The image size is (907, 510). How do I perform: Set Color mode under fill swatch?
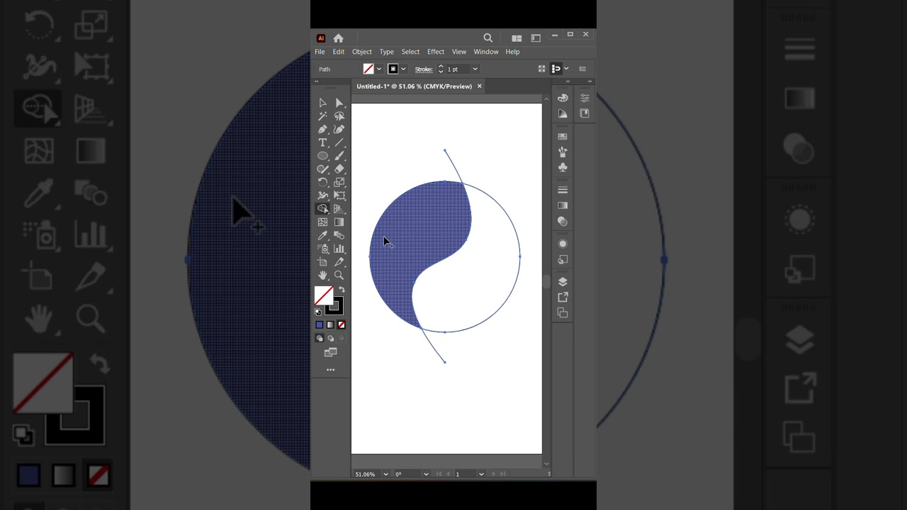pyautogui.click(x=320, y=324)
